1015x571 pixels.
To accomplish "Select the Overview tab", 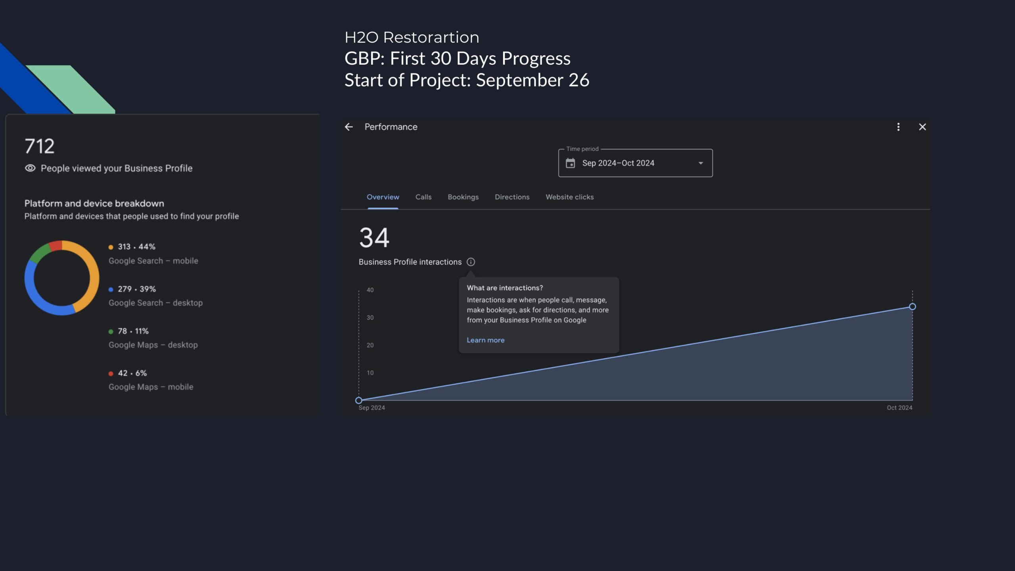I will point(383,197).
